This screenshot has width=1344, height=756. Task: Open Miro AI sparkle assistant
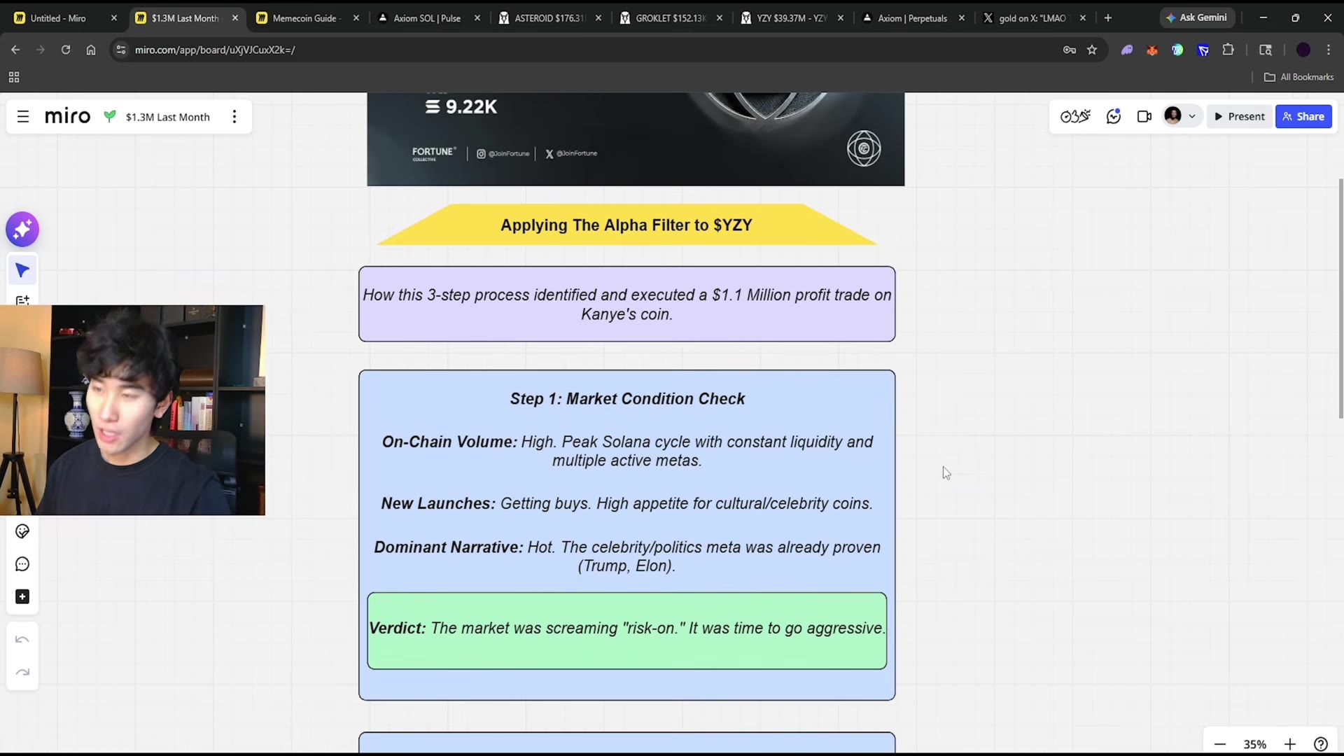pos(22,229)
